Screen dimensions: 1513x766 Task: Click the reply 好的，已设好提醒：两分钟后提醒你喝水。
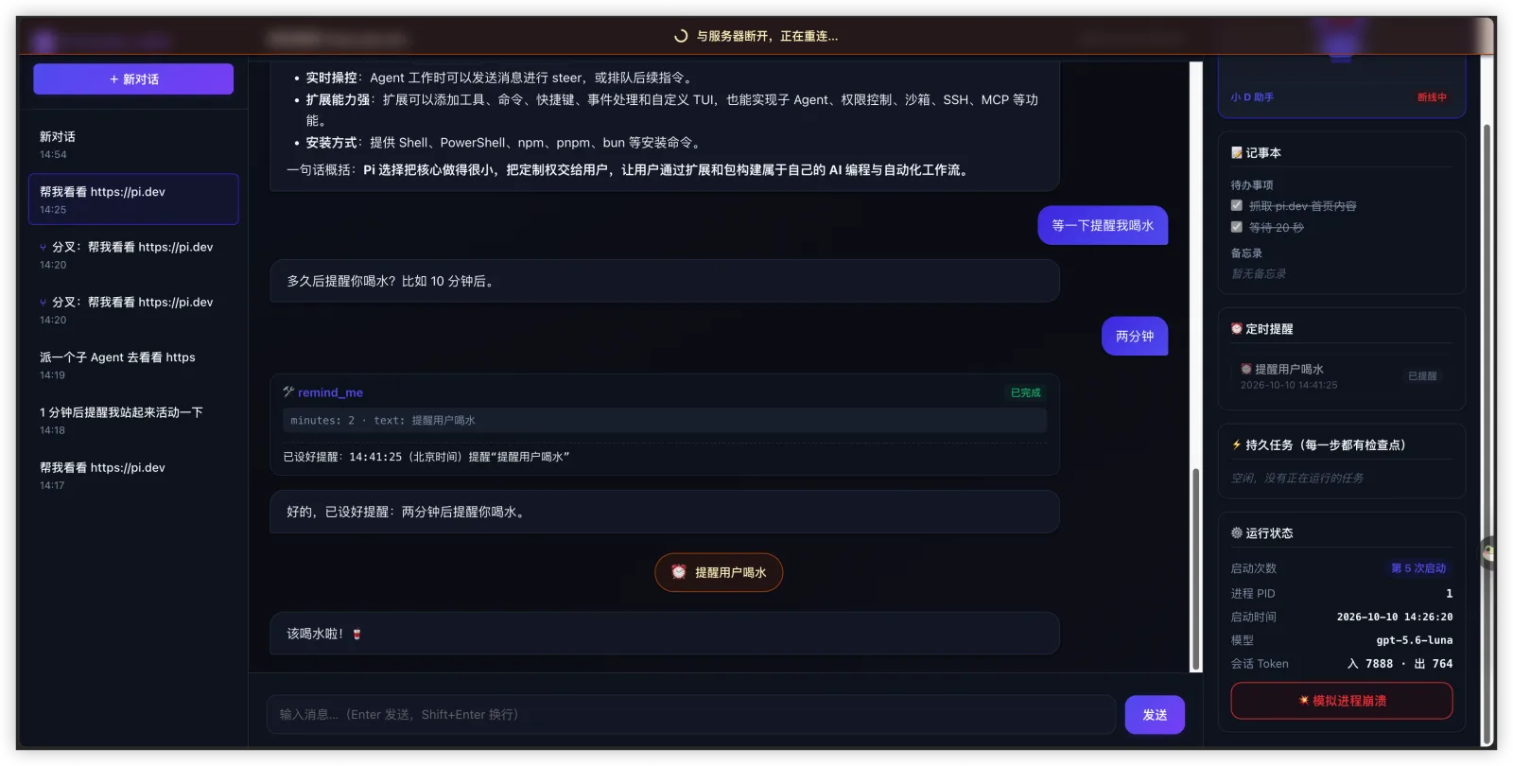pyautogui.click(x=665, y=512)
